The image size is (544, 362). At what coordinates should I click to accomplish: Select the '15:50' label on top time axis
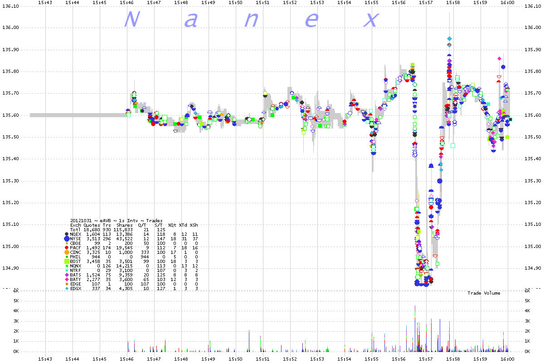point(236,3)
